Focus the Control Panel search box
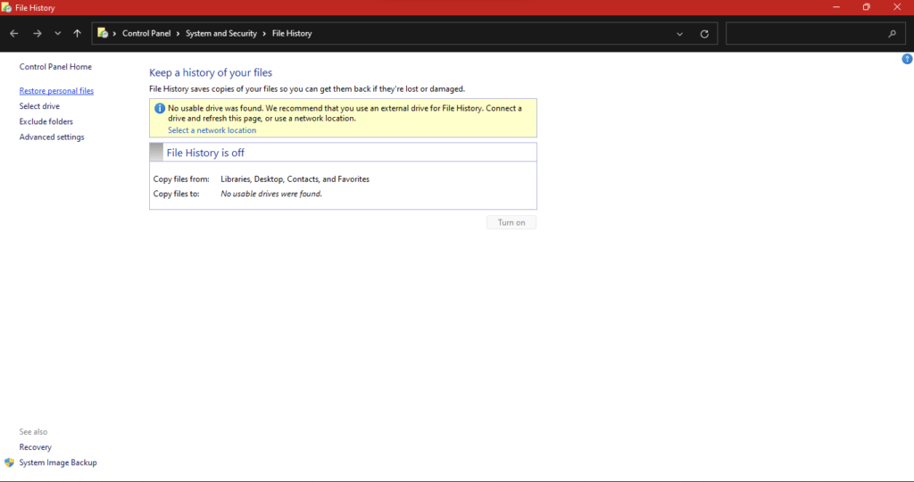Screen dimensions: 914x482 (807, 34)
